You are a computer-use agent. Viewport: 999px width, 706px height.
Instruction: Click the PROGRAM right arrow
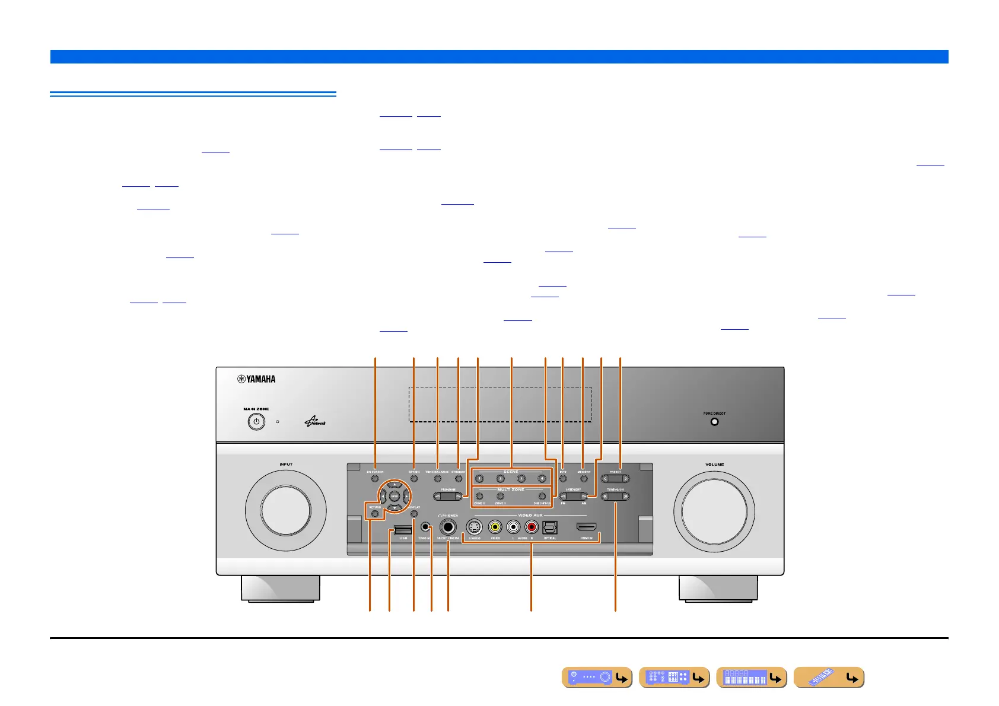click(x=458, y=497)
